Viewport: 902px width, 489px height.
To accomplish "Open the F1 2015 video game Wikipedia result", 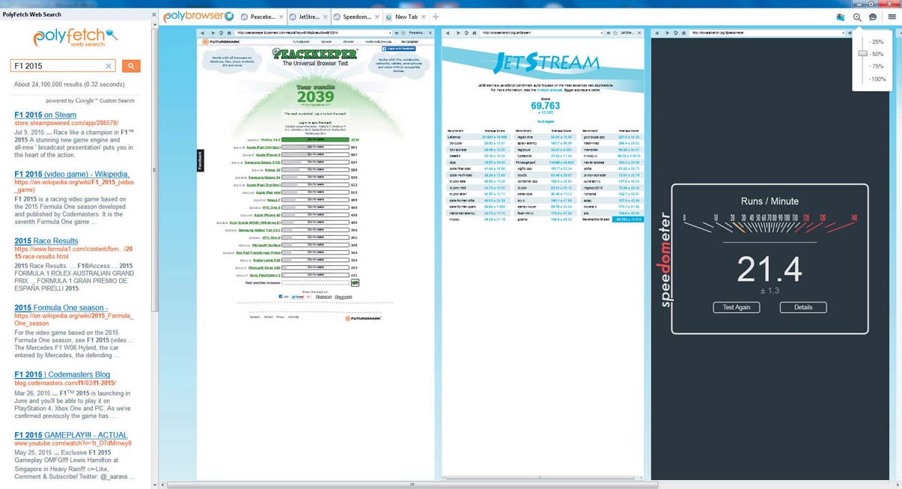I will coord(72,174).
